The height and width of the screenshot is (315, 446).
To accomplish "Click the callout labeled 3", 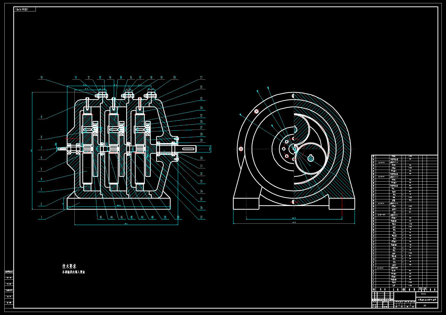I will pyautogui.click(x=41, y=190).
